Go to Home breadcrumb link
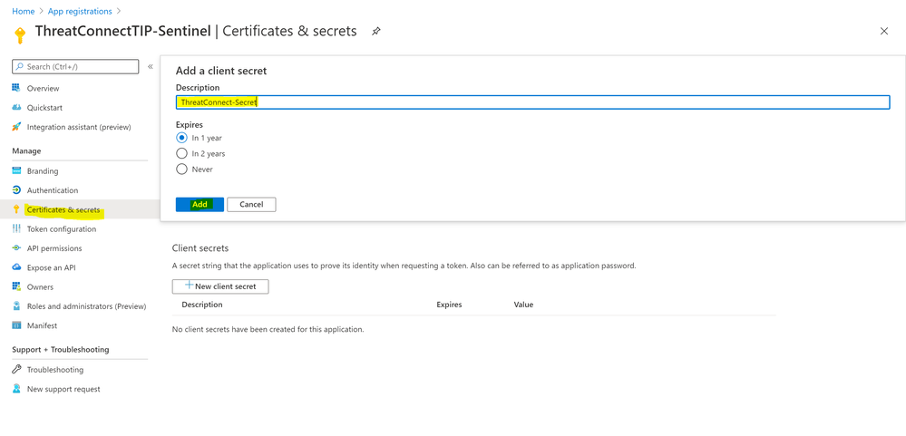The image size is (906, 436). click(23, 11)
